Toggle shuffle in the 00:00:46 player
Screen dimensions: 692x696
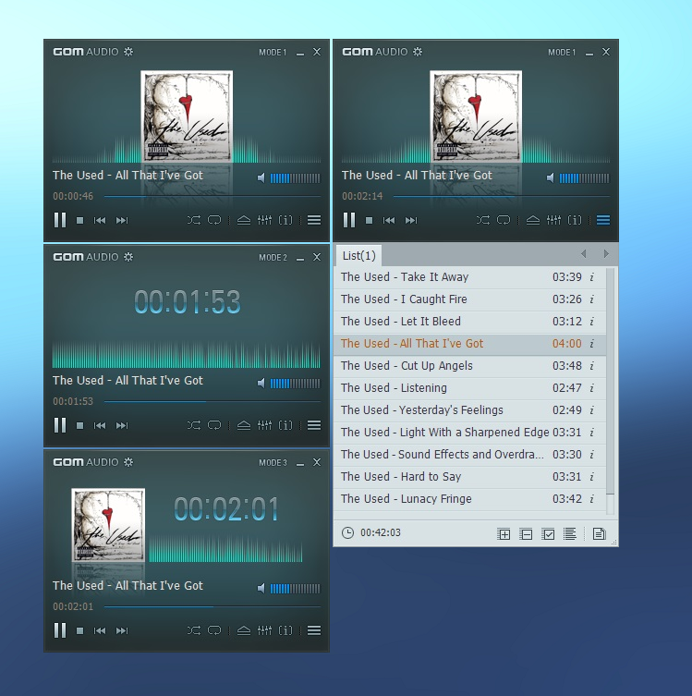click(x=194, y=220)
